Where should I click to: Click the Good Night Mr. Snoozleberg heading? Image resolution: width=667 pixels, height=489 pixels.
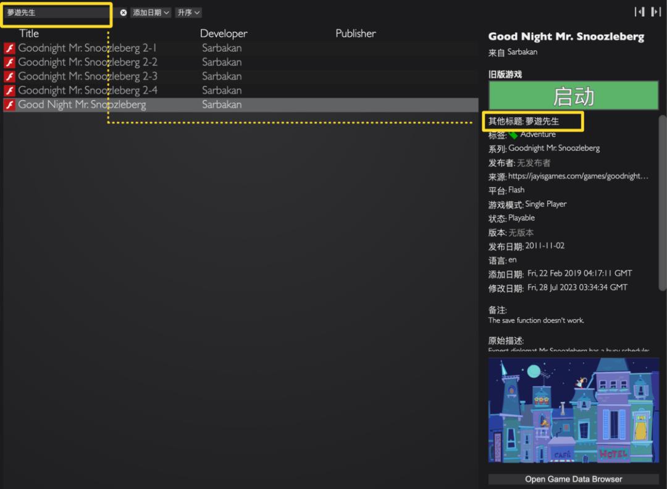pos(566,36)
